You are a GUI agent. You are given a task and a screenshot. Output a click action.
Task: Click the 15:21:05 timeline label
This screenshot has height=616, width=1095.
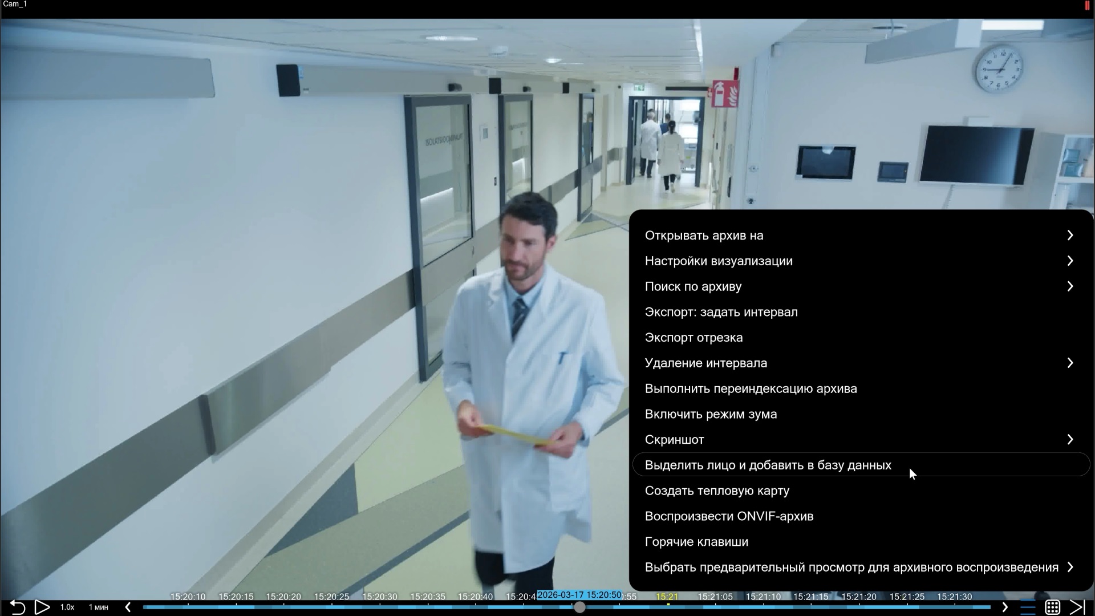pyautogui.click(x=715, y=597)
